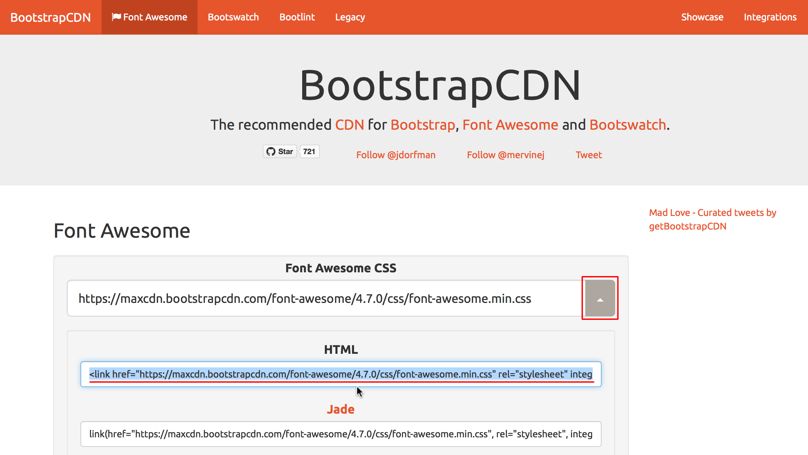Open the Bootlint nav item
Image resolution: width=808 pixels, height=455 pixels.
tap(297, 17)
